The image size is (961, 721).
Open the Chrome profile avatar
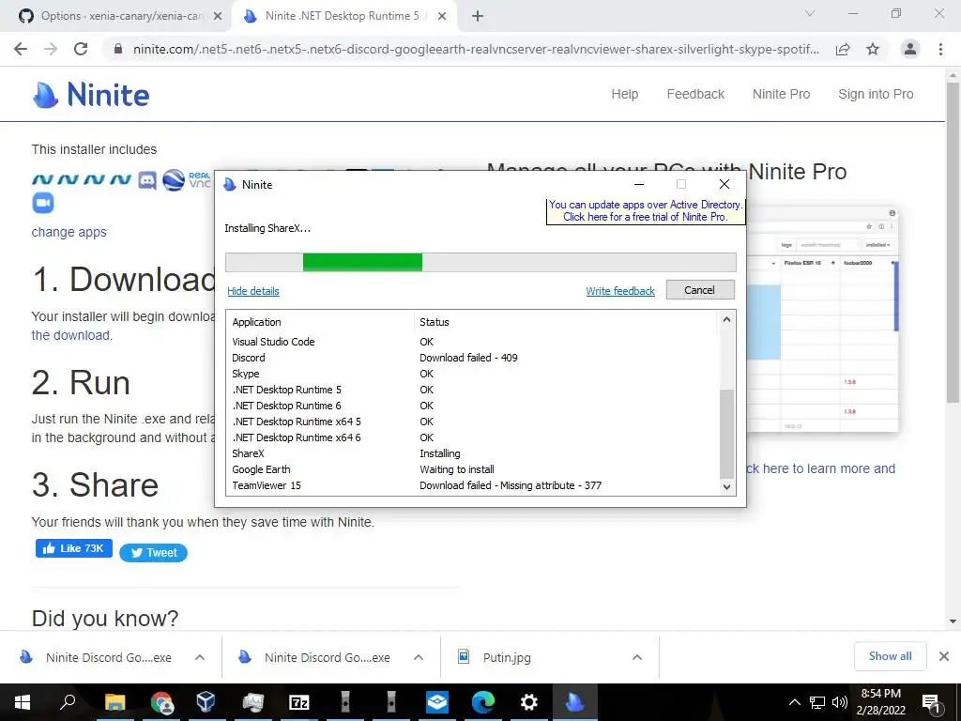click(910, 49)
